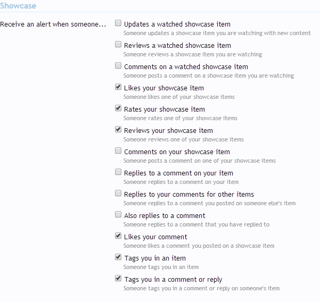Enable 'Also replies to a comment' checkbox

(x=118, y=215)
